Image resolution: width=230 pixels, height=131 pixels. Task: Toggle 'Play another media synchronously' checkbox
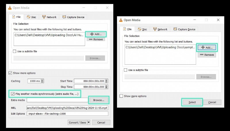coord(12,94)
